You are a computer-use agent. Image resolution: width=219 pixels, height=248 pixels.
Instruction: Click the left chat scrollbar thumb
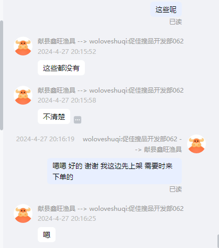coord(2,75)
